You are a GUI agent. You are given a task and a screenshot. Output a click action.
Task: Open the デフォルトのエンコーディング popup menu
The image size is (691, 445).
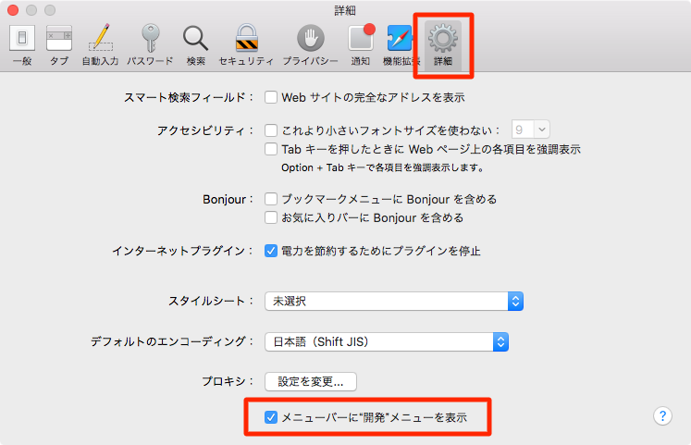pyautogui.click(x=387, y=342)
